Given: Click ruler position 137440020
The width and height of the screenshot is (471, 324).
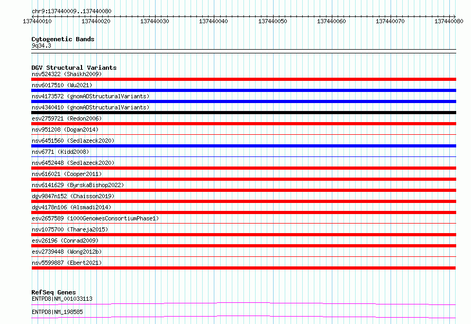Looking at the screenshot, I should (x=96, y=21).
